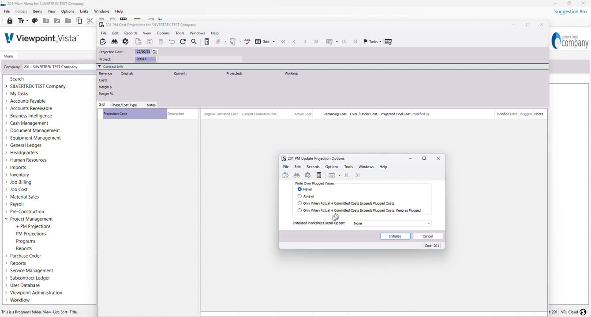Open the Tasks dropdown
Viewport: 591px width, 317px height.
click(372, 42)
